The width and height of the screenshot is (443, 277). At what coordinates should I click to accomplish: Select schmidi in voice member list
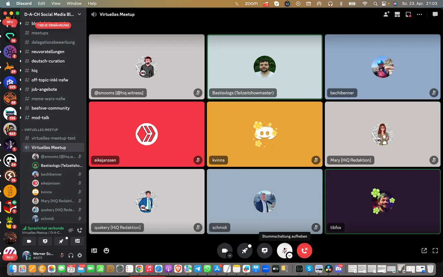57,218
